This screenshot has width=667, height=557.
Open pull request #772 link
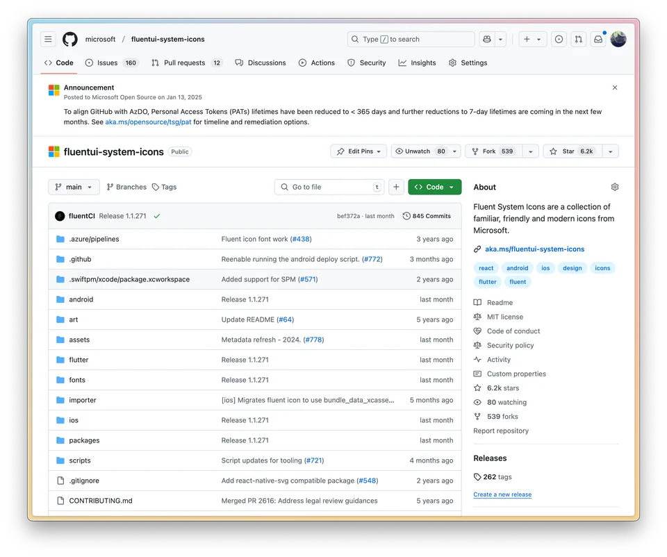372,259
